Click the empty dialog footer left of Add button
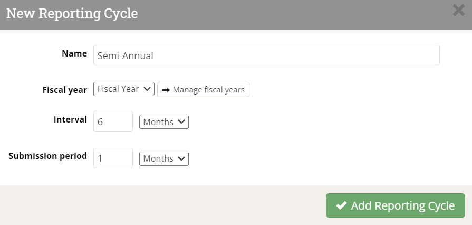This screenshot has width=472, height=225. pyautogui.click(x=158, y=205)
